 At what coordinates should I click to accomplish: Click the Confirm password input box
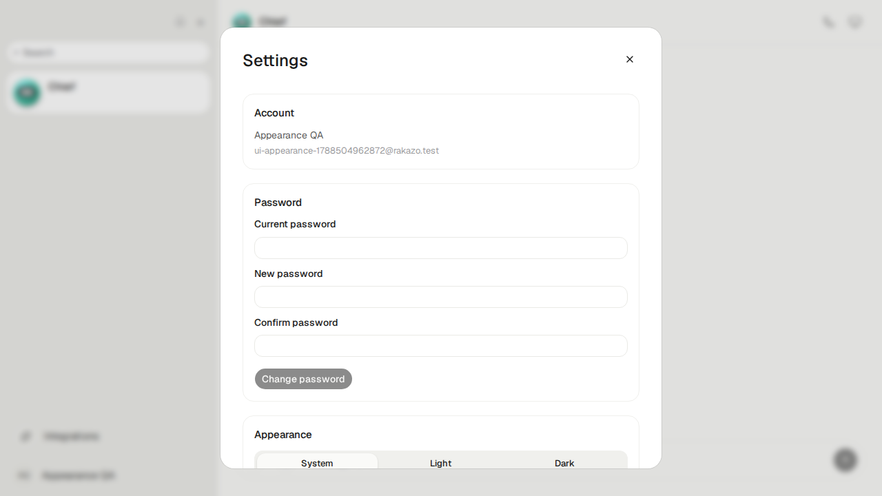pos(441,346)
